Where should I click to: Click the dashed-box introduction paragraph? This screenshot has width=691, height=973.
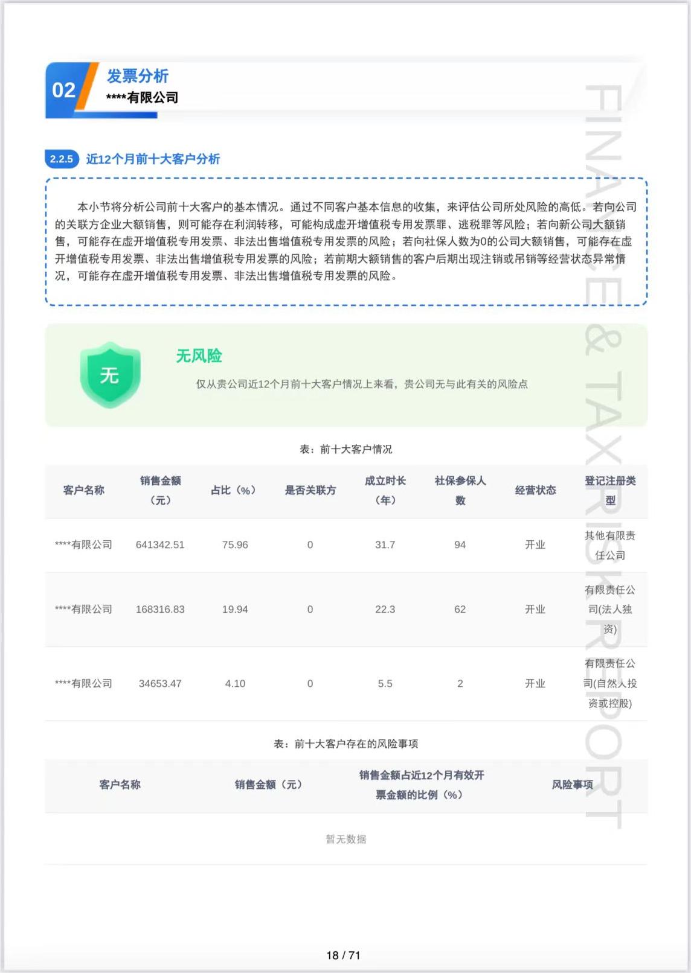click(x=345, y=241)
